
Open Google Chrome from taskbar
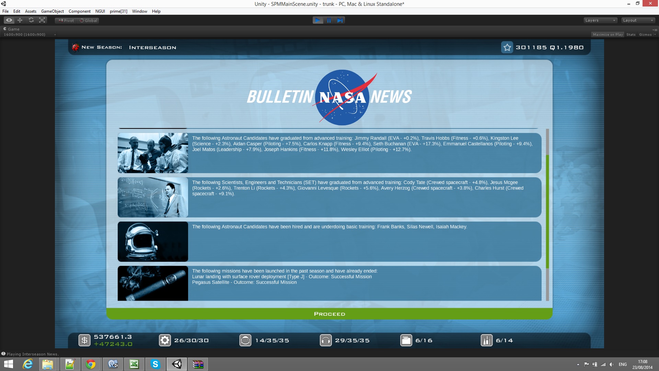[x=91, y=364]
